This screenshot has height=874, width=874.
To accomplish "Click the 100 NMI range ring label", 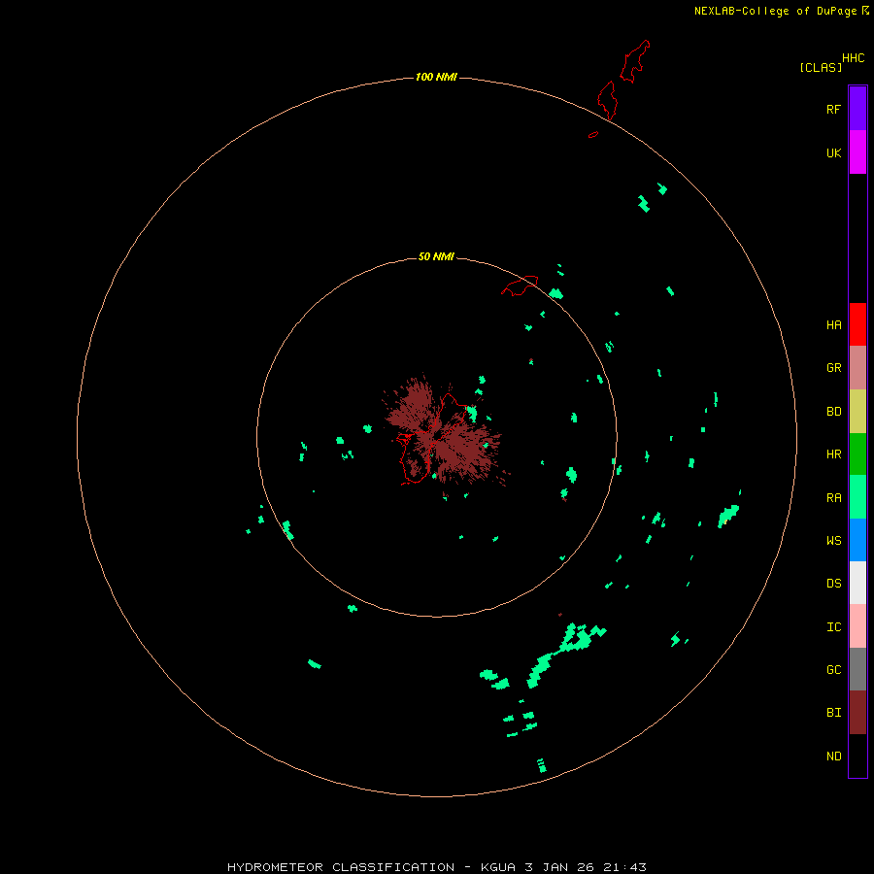I will 436,77.
